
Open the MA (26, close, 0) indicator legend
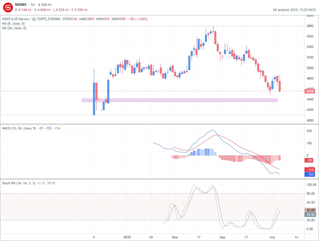(x=14, y=28)
